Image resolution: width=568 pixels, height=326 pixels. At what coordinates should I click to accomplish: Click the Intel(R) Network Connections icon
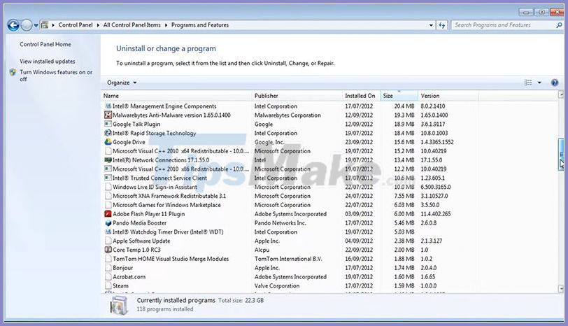(x=108, y=160)
